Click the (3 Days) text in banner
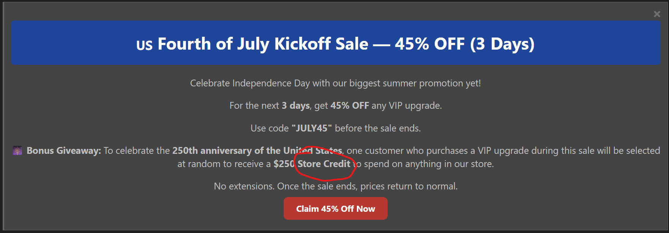 502,44
